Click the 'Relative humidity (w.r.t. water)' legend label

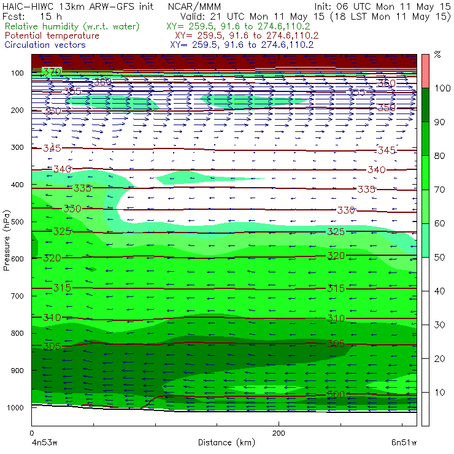[x=72, y=26]
